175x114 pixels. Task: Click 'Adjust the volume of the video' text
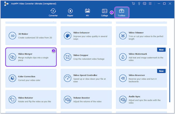click(87, 101)
